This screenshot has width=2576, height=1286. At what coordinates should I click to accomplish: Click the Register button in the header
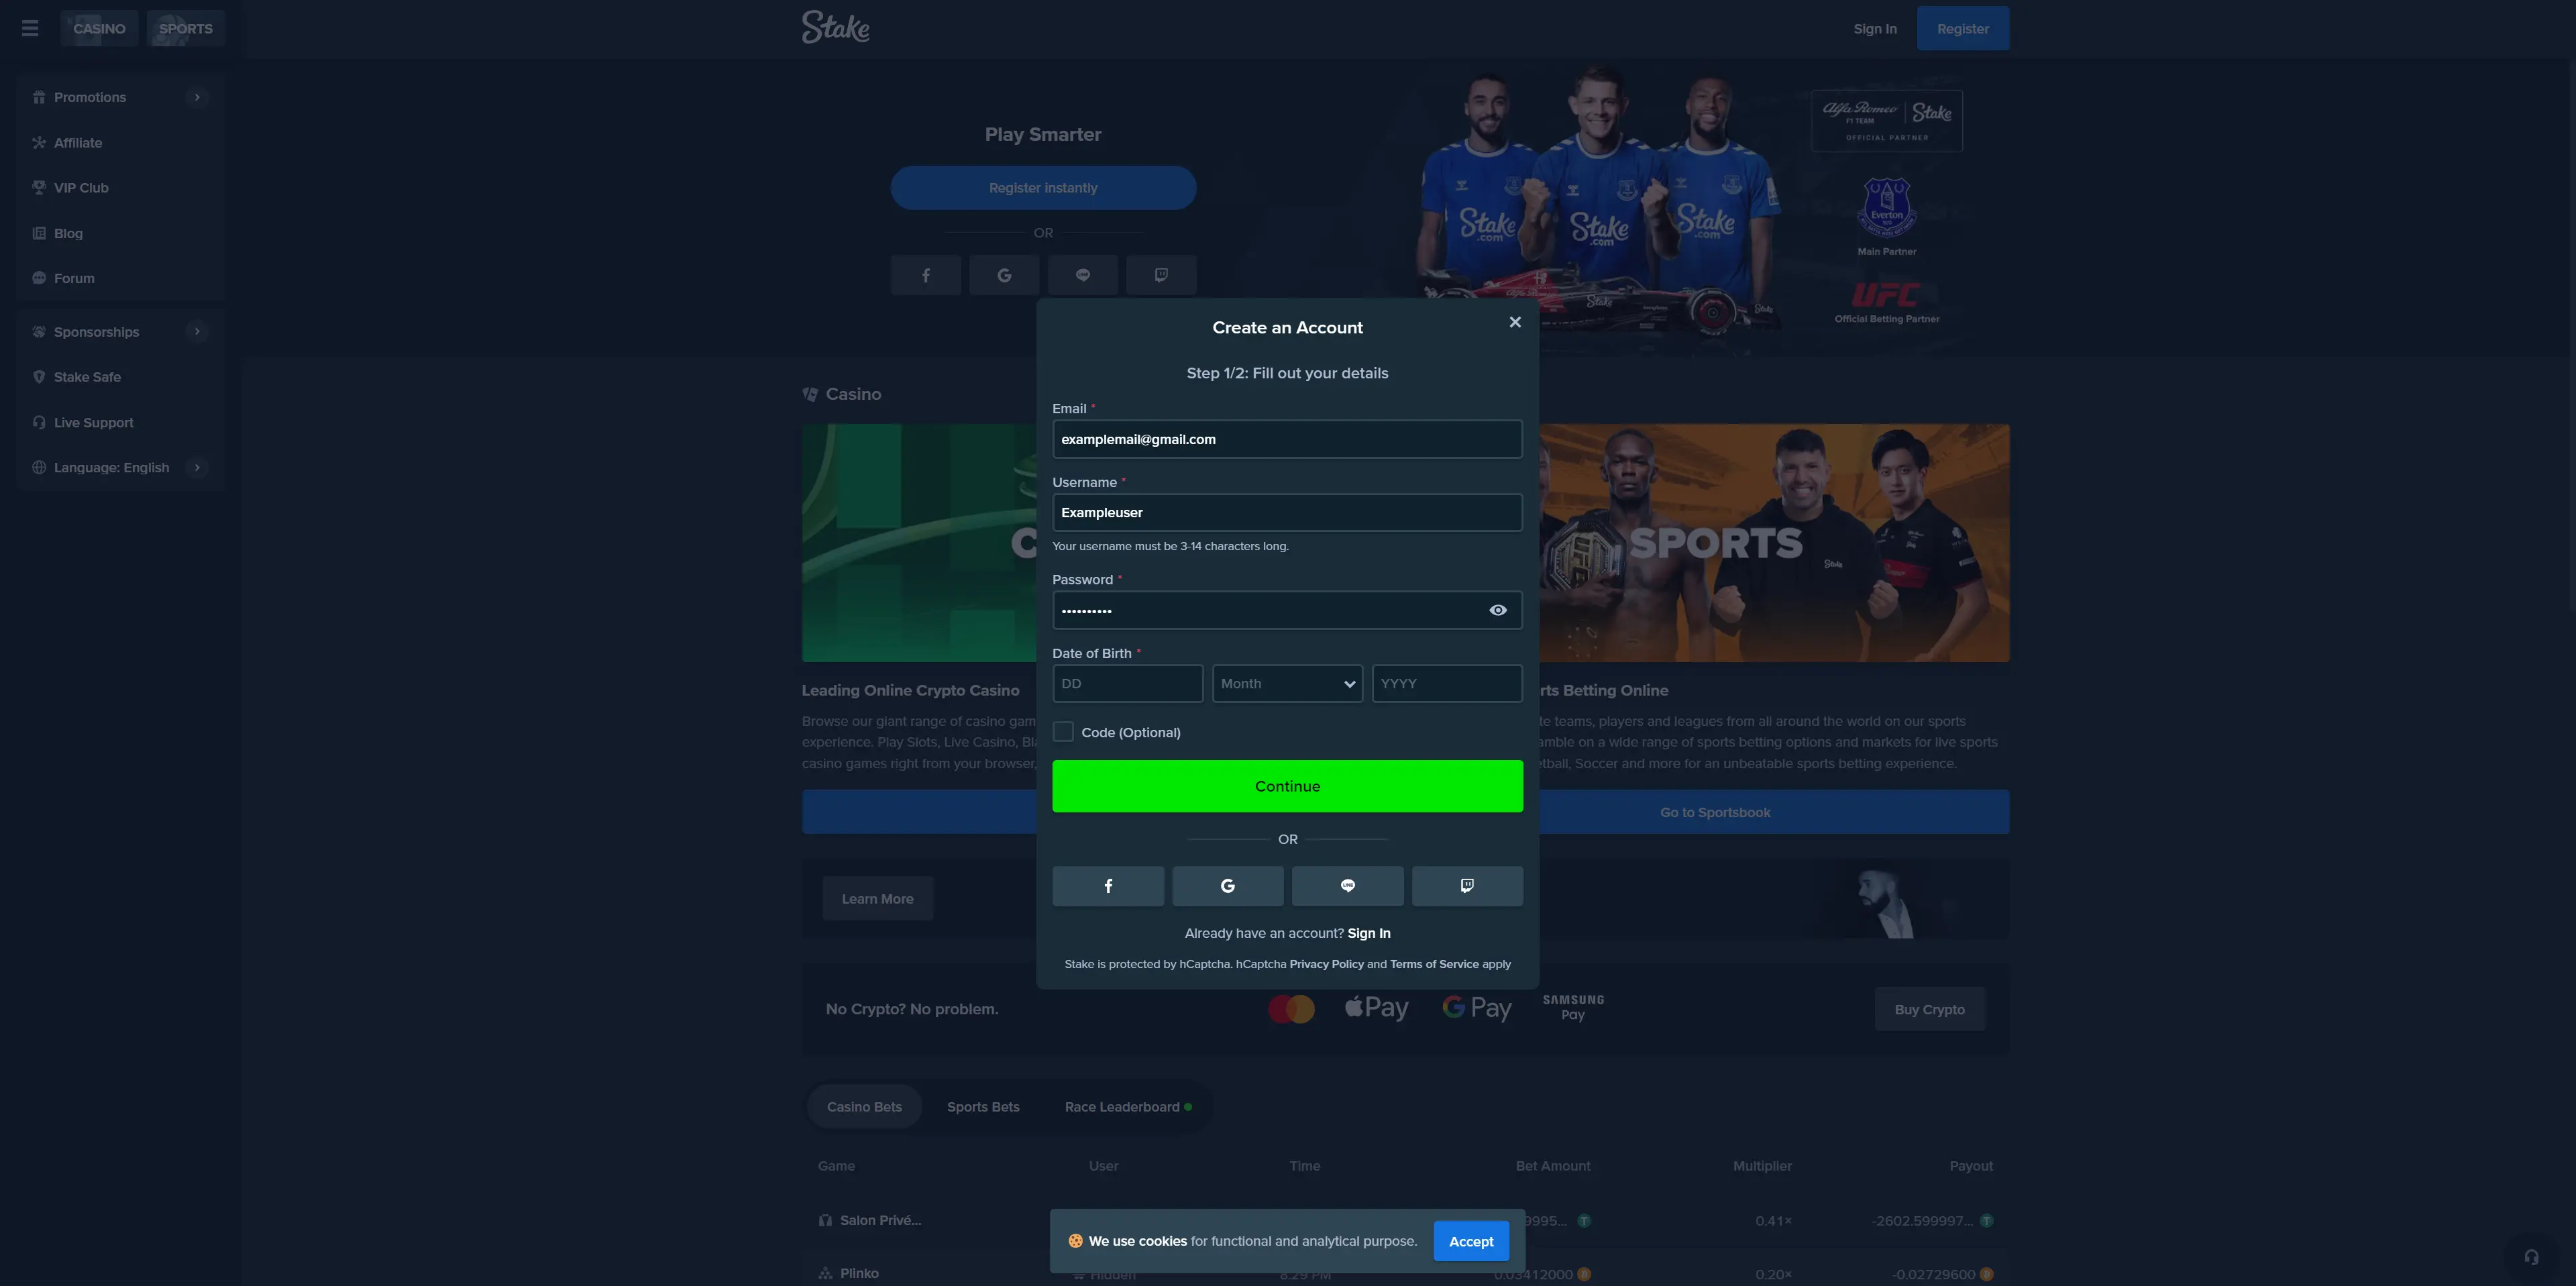coord(1963,29)
